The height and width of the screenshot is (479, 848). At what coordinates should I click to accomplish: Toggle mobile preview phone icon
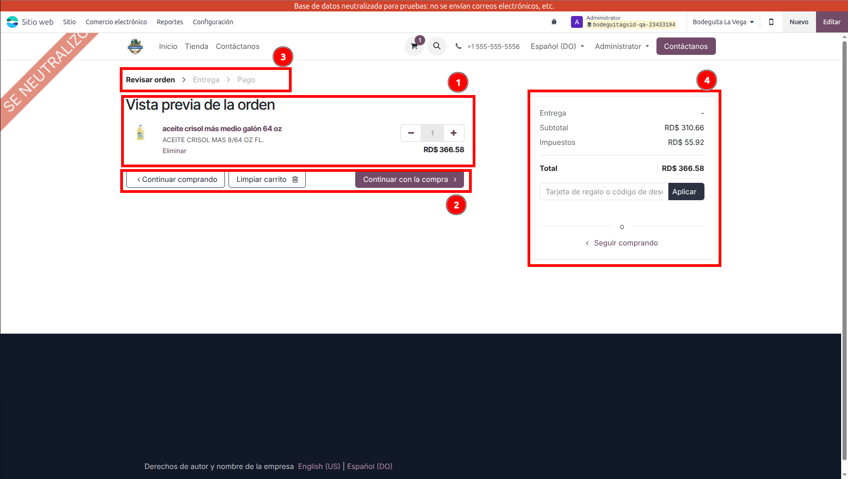tap(771, 22)
